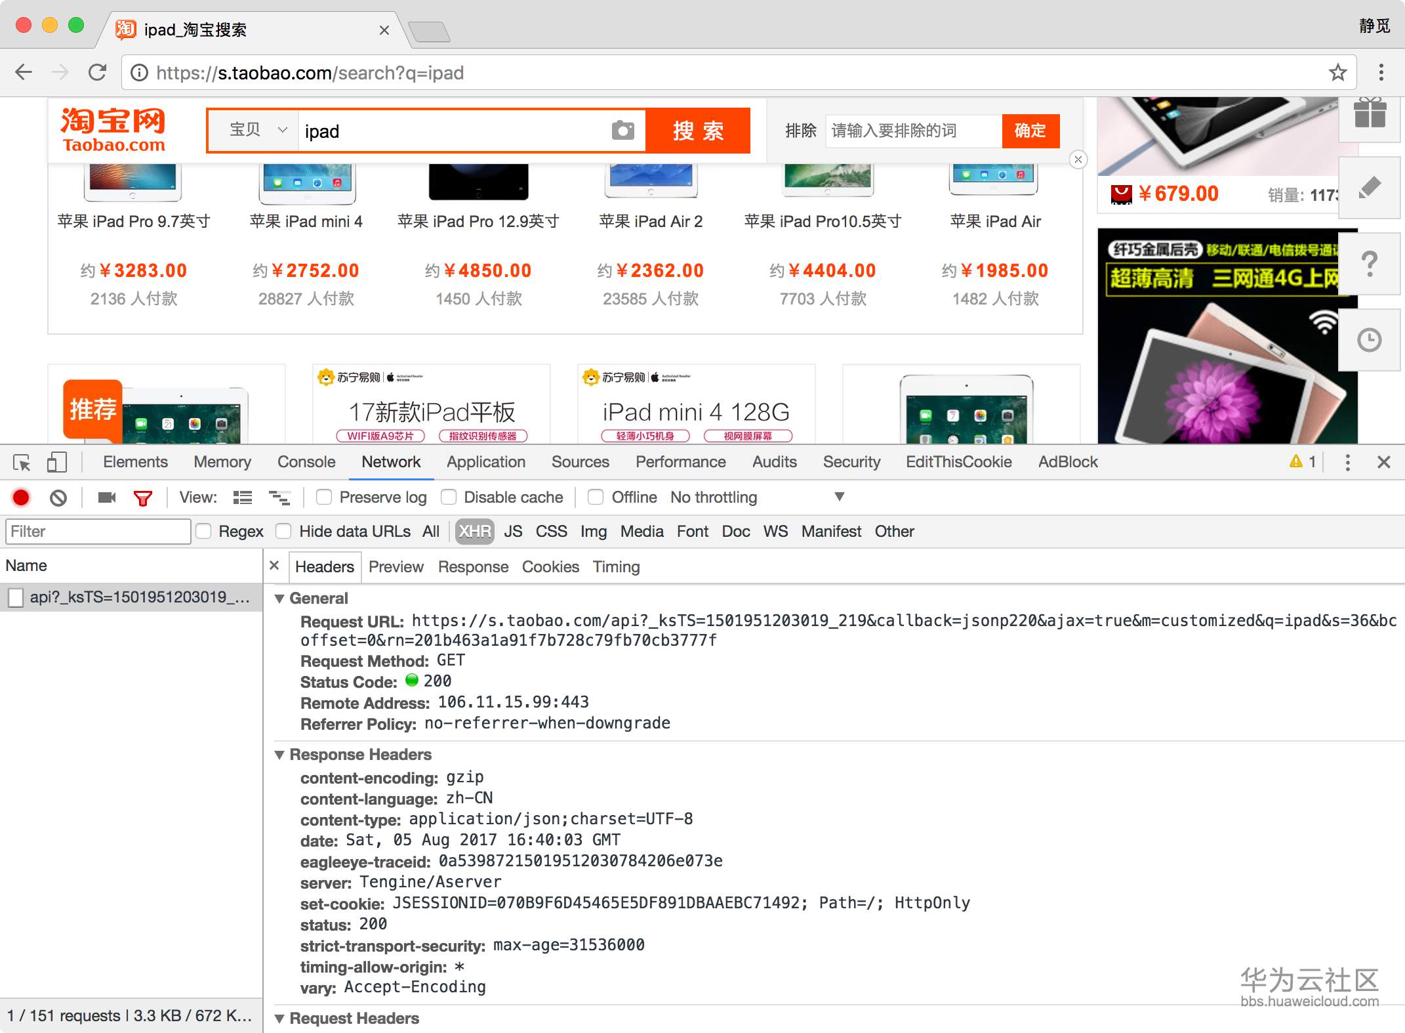The image size is (1405, 1033).
Task: Click the browser reload icon
Action: [97, 72]
